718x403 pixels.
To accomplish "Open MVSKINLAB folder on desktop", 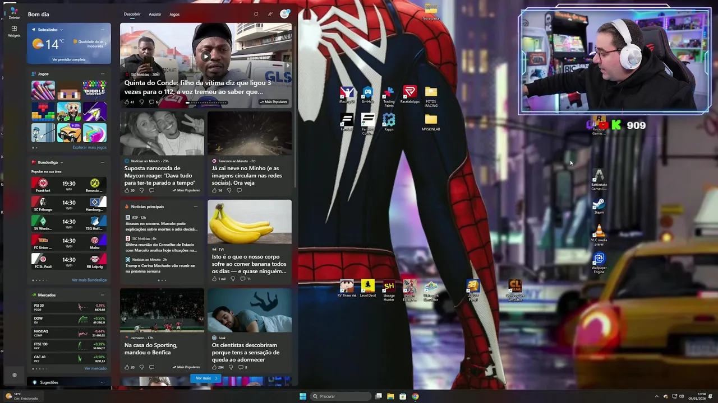I will click(431, 122).
